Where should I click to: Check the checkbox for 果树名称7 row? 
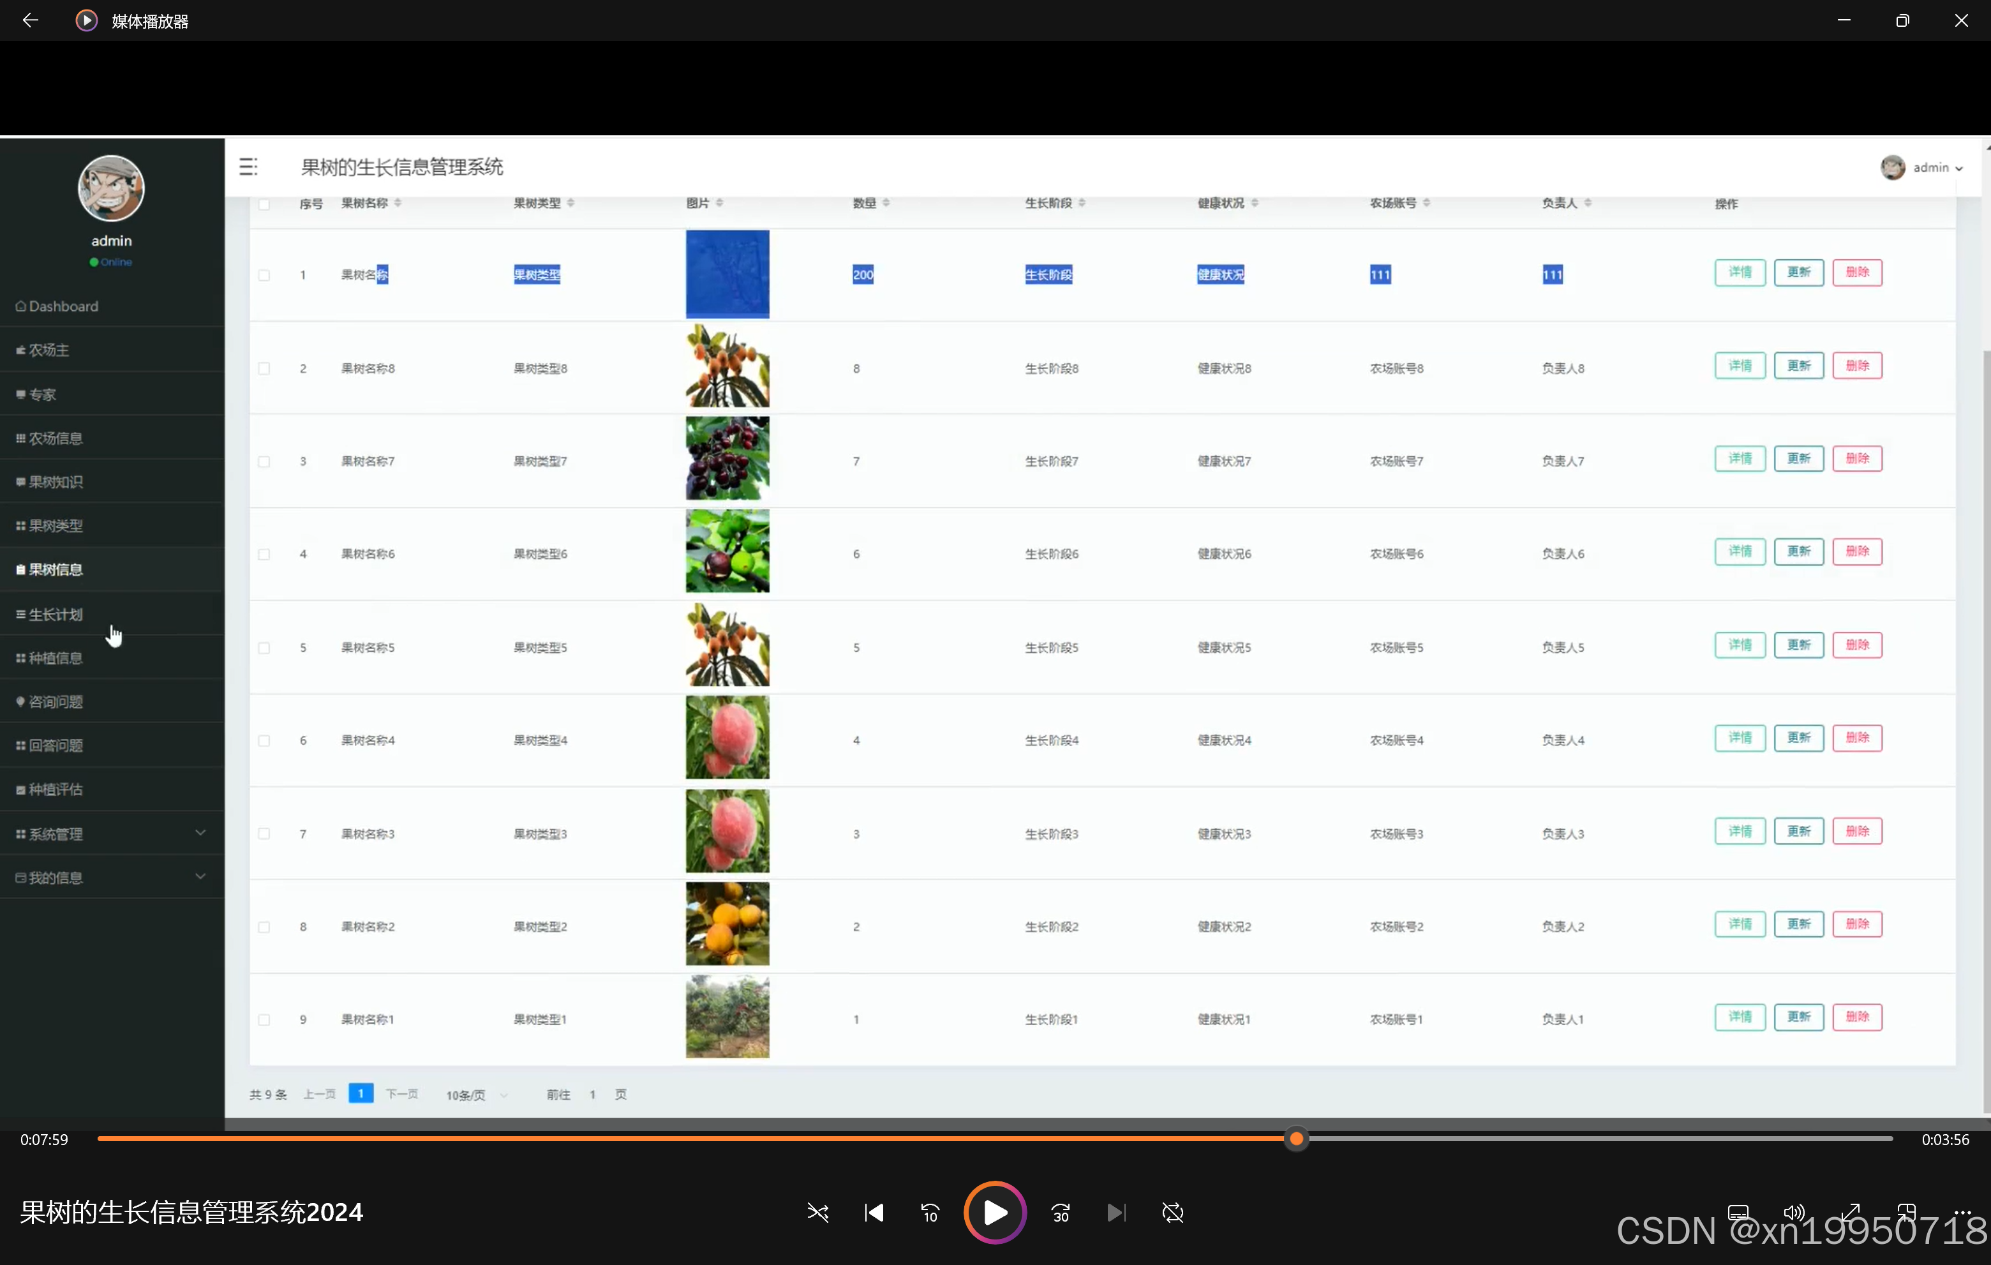pyautogui.click(x=264, y=461)
